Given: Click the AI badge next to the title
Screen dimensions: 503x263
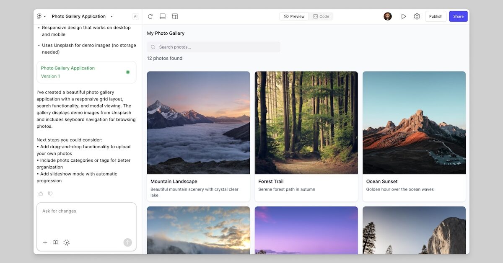Looking at the screenshot, I should pos(135,16).
